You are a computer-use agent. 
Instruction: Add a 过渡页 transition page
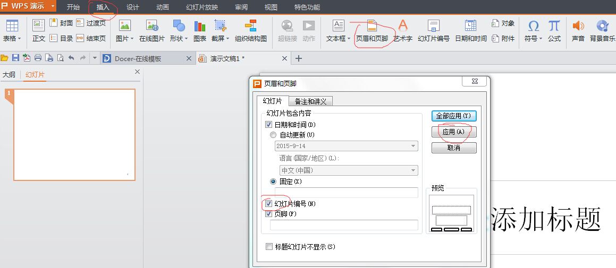click(x=91, y=23)
